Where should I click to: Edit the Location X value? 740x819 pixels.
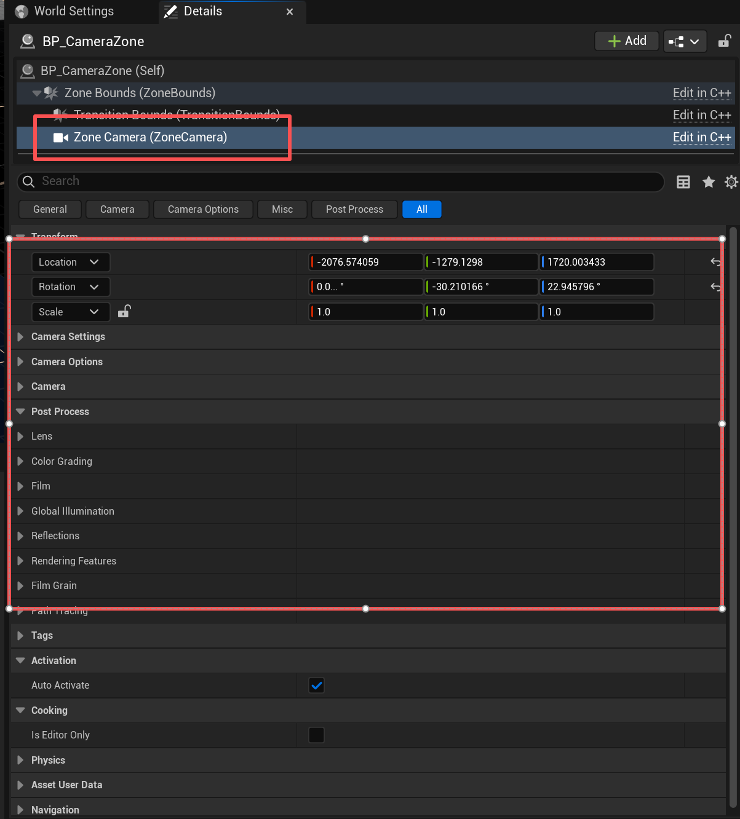[366, 262]
